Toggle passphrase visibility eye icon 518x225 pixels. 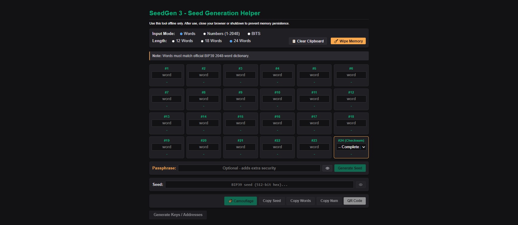(x=327, y=168)
